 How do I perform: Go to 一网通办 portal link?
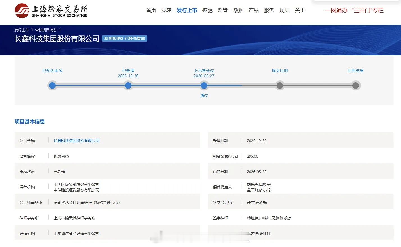click(x=336, y=10)
